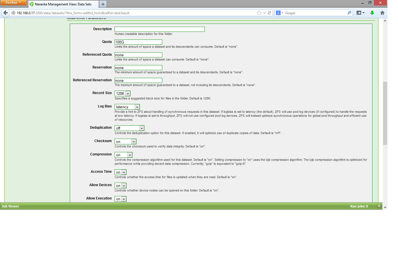Click the scrollbar up arrow
The width and height of the screenshot is (398, 254).
click(385, 21)
